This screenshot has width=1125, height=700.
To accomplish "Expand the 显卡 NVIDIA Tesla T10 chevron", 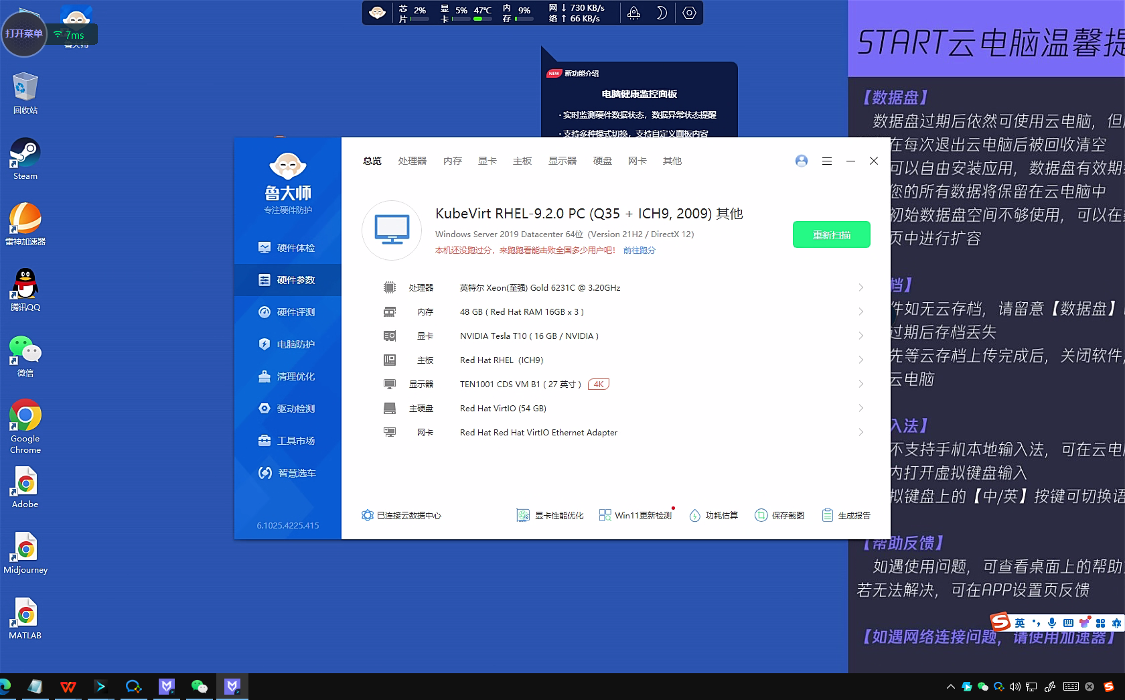I will [x=861, y=336].
